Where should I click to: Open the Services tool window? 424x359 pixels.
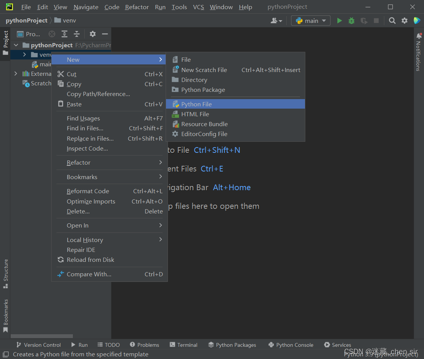337,345
